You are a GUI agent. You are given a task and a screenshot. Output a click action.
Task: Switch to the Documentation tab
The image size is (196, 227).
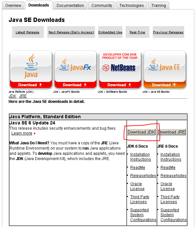[70, 6]
